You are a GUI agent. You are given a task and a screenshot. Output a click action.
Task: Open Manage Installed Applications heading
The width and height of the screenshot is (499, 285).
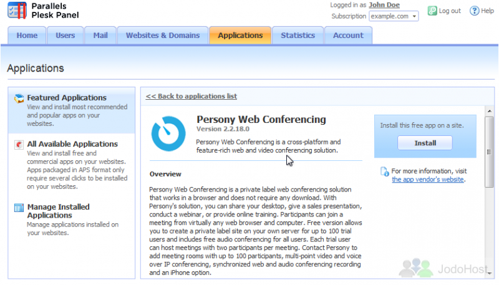click(x=58, y=211)
